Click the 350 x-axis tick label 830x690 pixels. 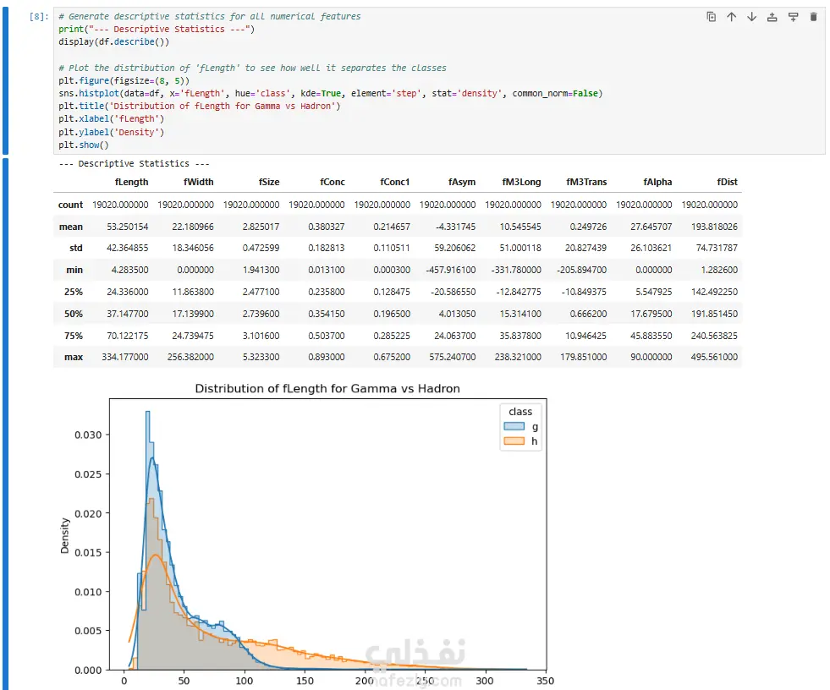(545, 681)
